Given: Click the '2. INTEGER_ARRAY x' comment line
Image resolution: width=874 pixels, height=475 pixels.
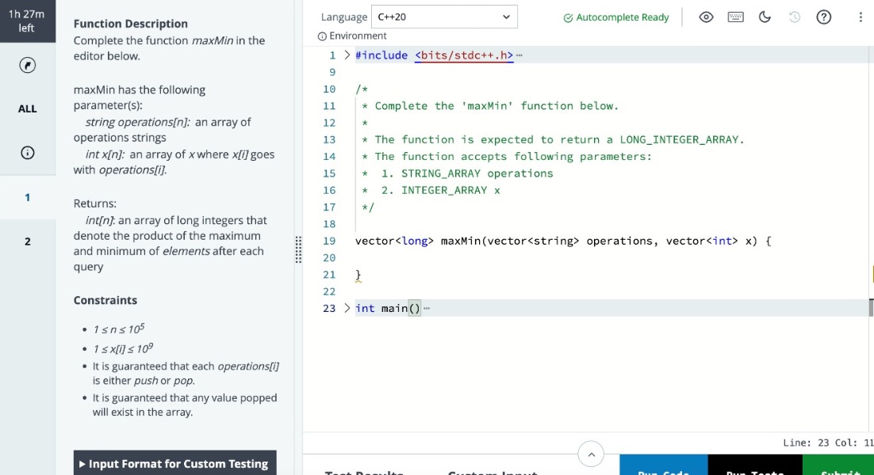Looking at the screenshot, I should (431, 190).
